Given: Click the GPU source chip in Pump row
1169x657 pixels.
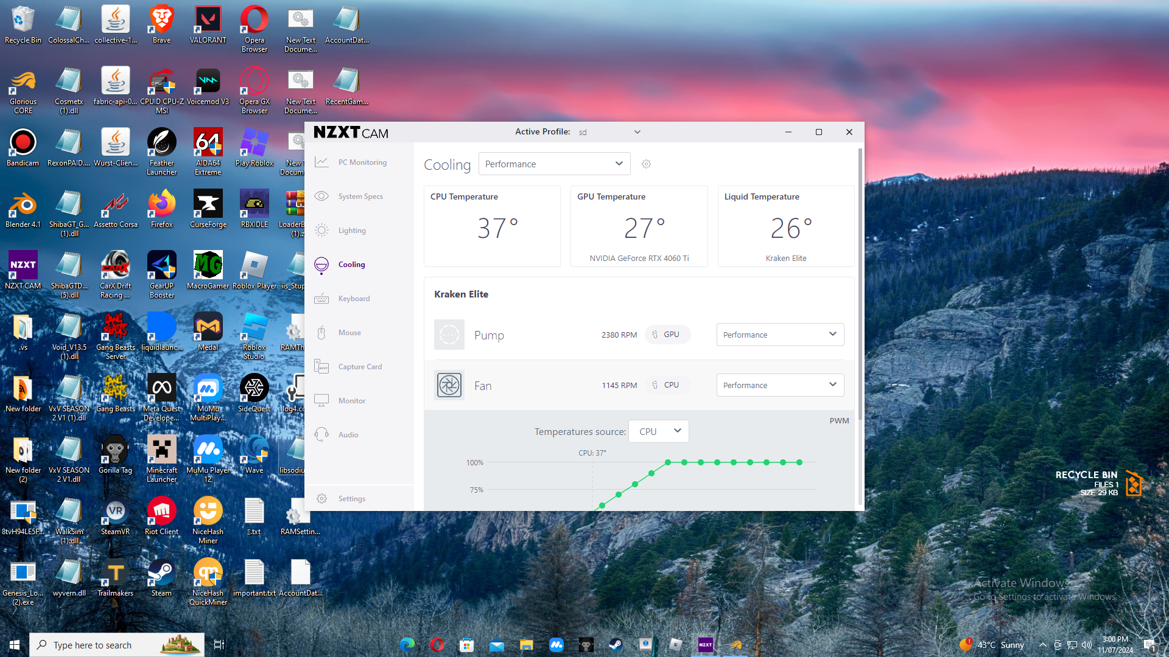Looking at the screenshot, I should (x=667, y=335).
